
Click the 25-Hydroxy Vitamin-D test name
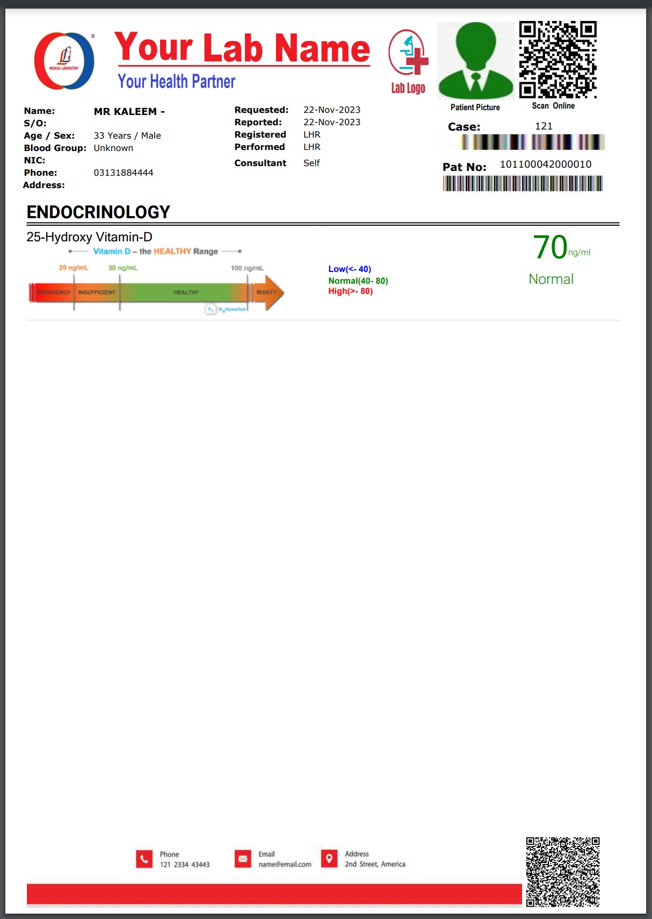[x=89, y=237]
